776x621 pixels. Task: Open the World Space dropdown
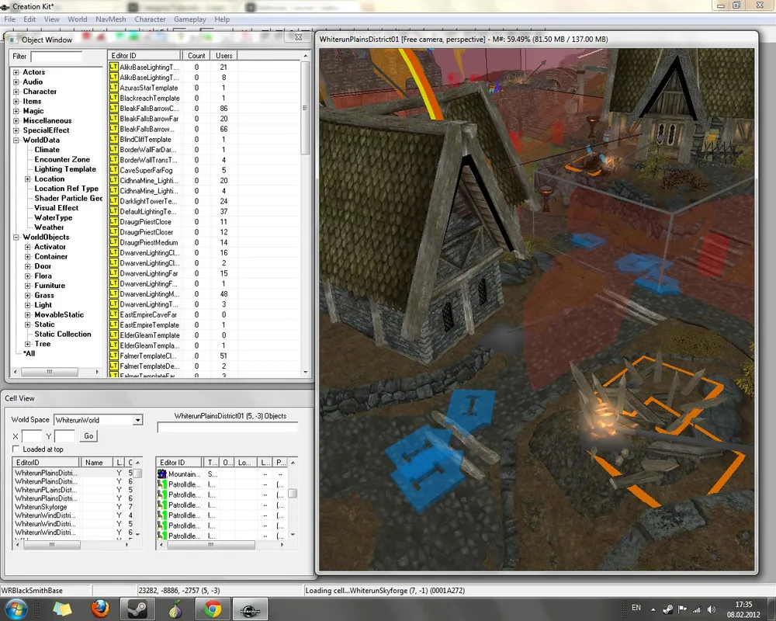coord(137,420)
